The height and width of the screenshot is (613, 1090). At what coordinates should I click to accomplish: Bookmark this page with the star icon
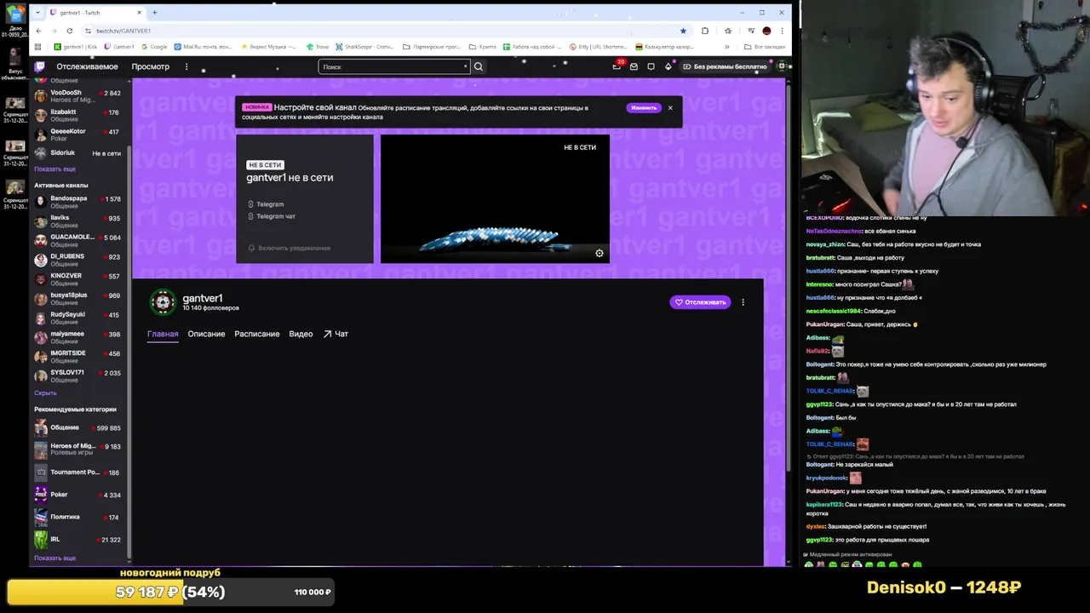pos(683,31)
